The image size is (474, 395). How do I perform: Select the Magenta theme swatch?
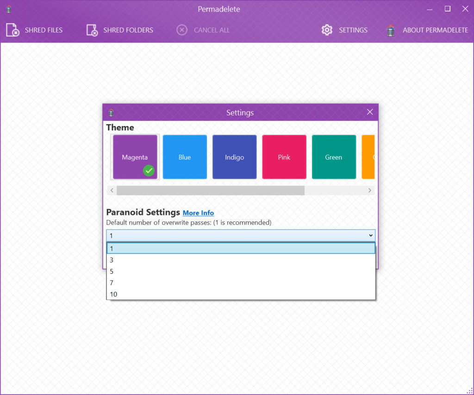point(135,157)
